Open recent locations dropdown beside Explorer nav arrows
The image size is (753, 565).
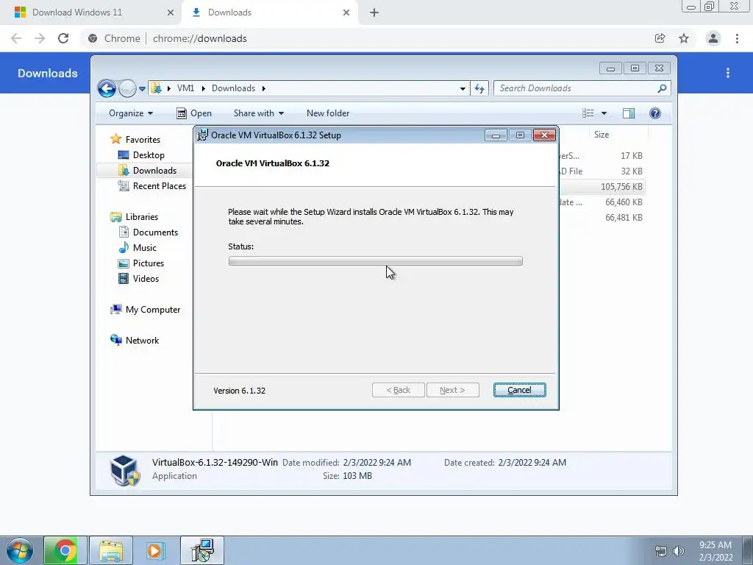pyautogui.click(x=142, y=89)
